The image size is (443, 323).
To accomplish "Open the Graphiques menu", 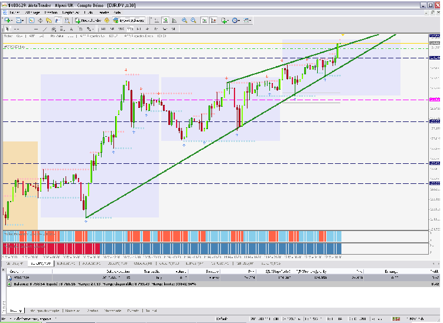I will tap(71, 12).
